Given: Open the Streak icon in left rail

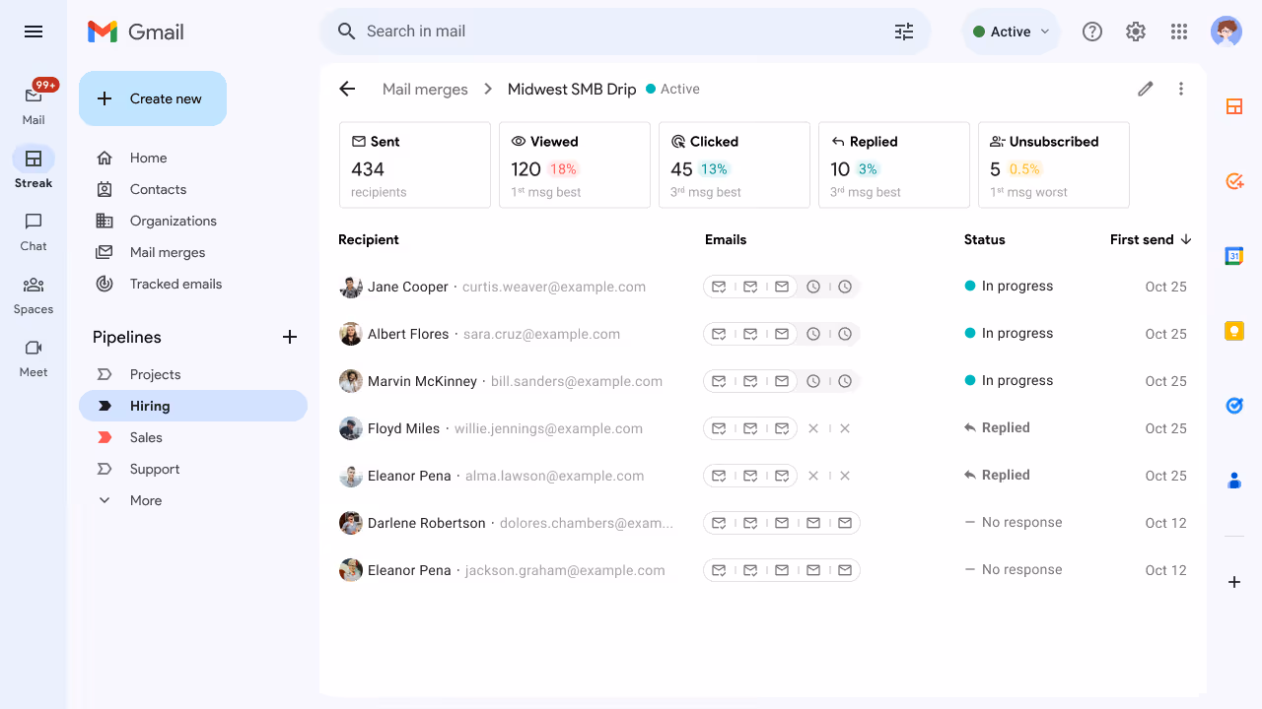Looking at the screenshot, I should 34,159.
